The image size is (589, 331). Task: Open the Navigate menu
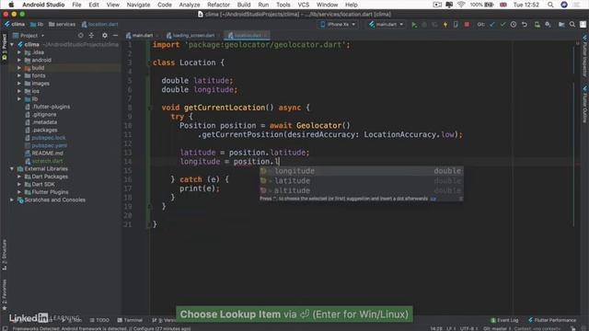coord(138,5)
